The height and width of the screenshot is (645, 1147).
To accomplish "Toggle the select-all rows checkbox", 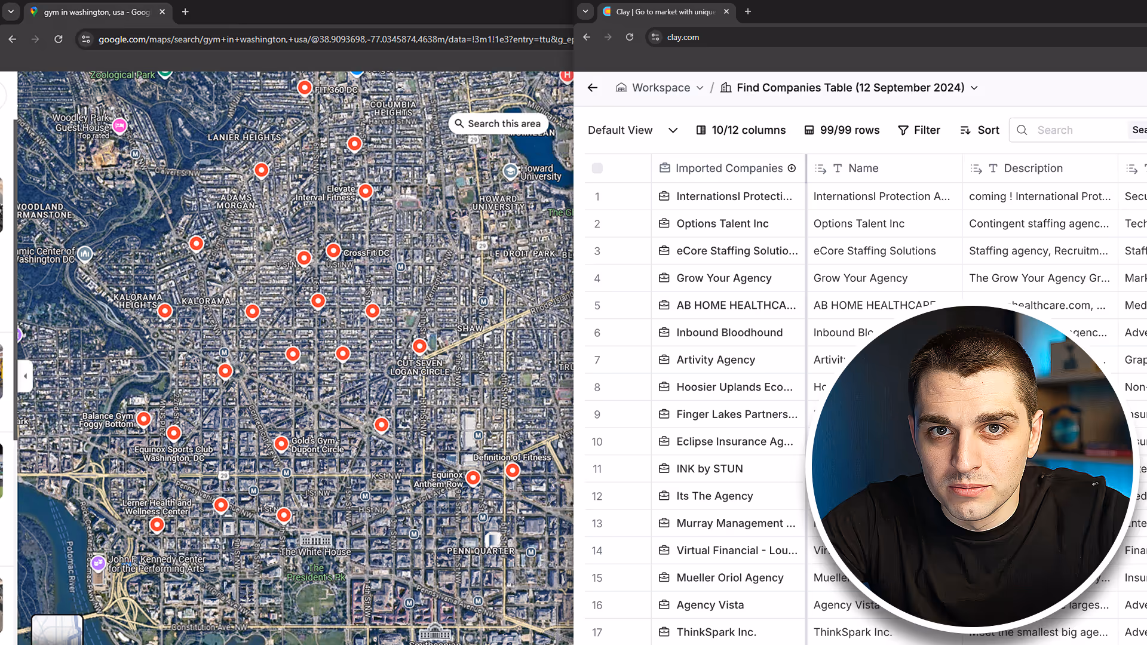I will click(597, 168).
